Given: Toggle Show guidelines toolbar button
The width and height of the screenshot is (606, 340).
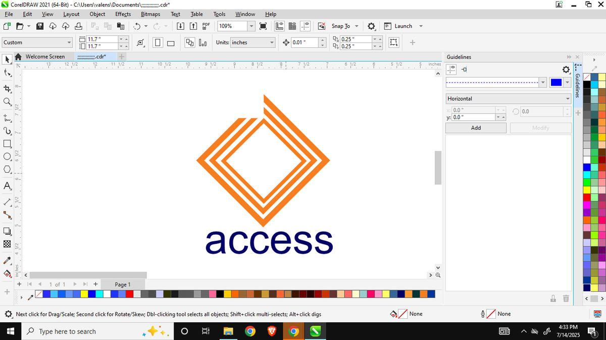Looking at the screenshot, I should click(305, 26).
